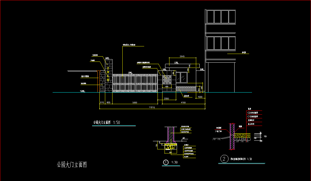
Task: Select the '1000' dimension beside the building
Action: (200, 97)
